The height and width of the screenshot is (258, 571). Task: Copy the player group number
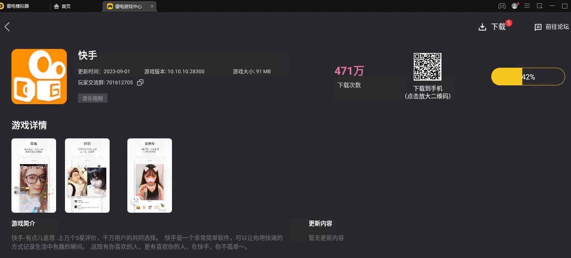(140, 82)
